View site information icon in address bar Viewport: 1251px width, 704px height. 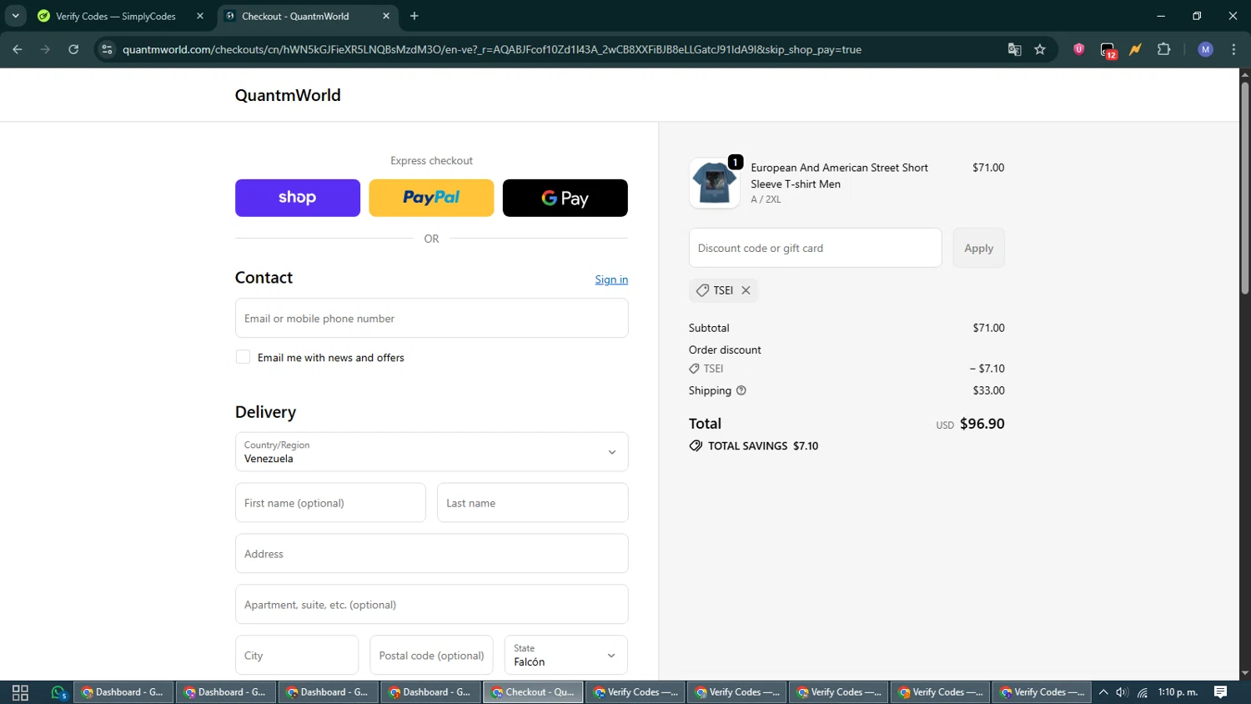pos(107,49)
